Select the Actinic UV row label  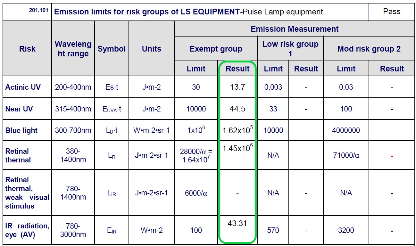tap(23, 87)
